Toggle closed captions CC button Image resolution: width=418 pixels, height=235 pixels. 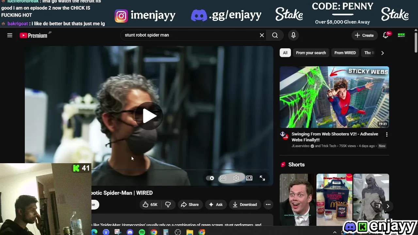tap(223, 178)
